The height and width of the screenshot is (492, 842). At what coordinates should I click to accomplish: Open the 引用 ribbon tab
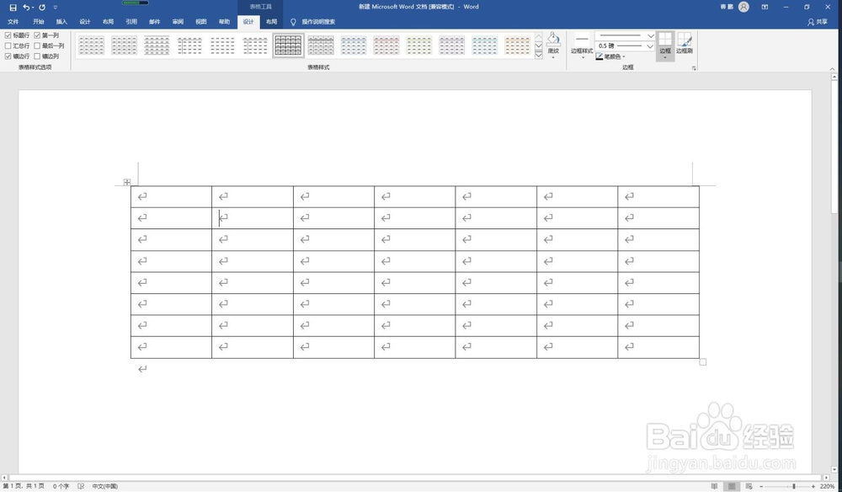point(131,22)
